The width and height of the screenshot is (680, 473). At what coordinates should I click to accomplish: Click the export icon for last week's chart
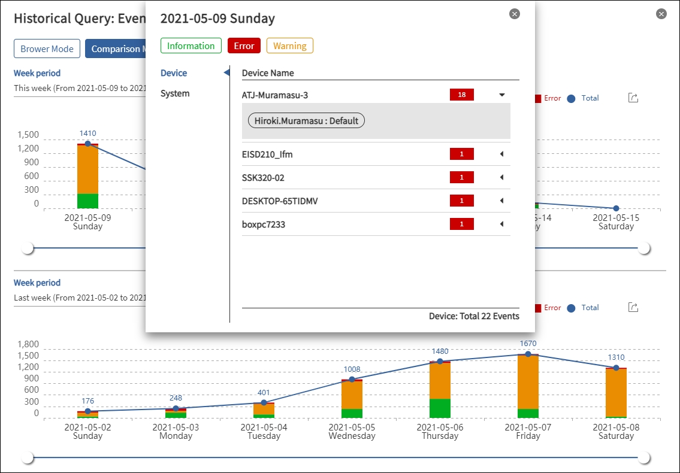click(633, 307)
